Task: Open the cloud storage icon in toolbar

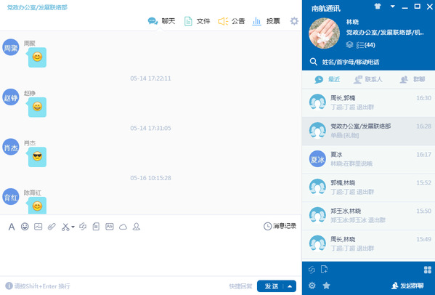Action: tap(123, 227)
